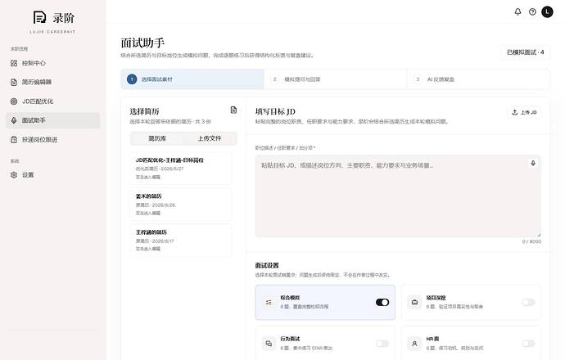Click 已模拟面试 · 4 button
Image resolution: width=565 pixels, height=360 pixels.
(526, 52)
